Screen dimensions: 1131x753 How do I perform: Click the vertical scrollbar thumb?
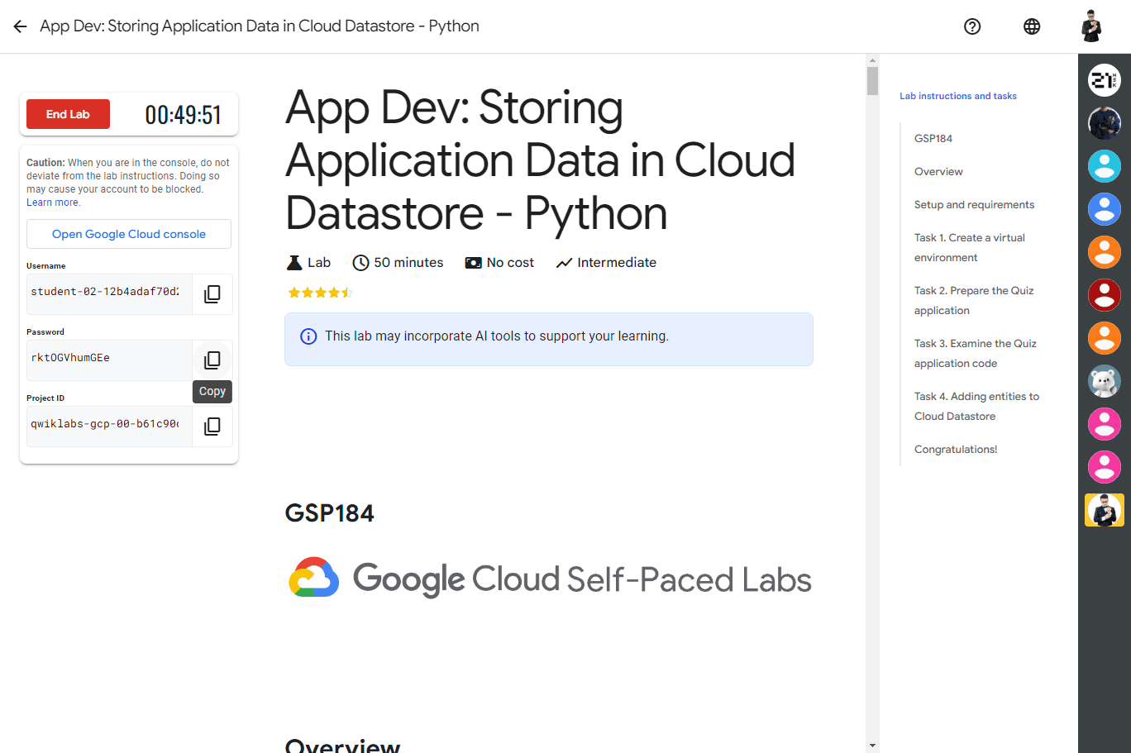(872, 81)
